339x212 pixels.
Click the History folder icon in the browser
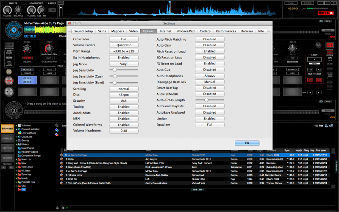[x=19, y=144]
